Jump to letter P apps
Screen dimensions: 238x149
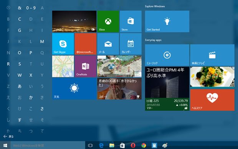31,53
